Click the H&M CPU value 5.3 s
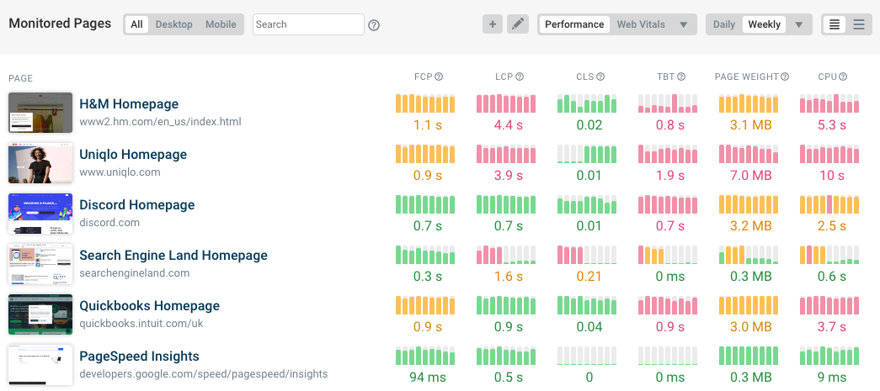The image size is (880, 391). point(831,125)
